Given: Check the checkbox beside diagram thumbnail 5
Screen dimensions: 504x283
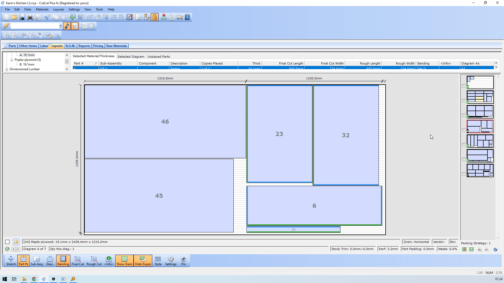Looking at the screenshot, I should pyautogui.click(x=464, y=145).
